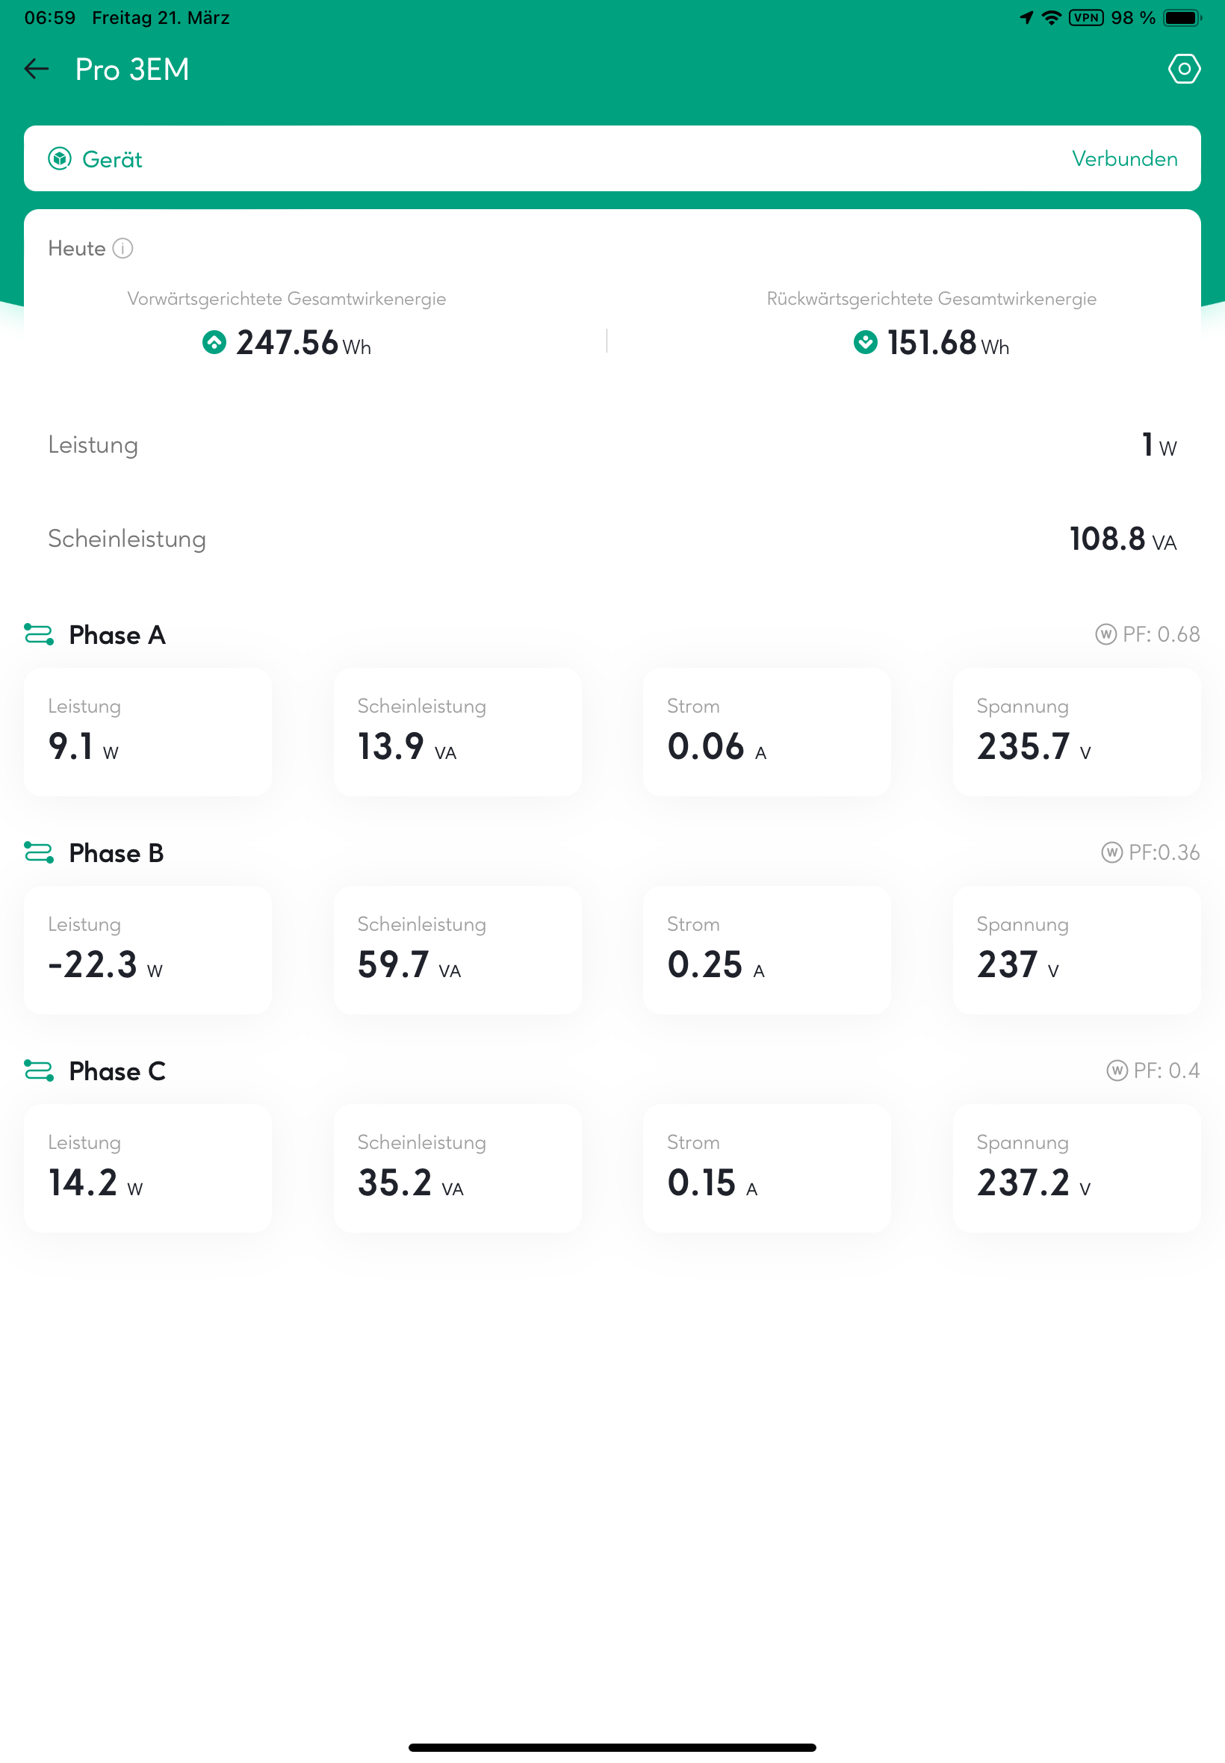Tap location services arrow icon
Viewport: 1225px width, 1763px height.
tap(1026, 18)
